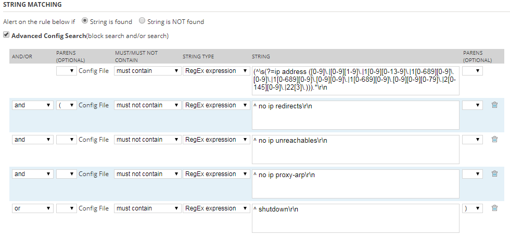Screen dimensions: 510x236
Task: Open string type dropdown for 'no ip redirects' row
Action: tap(216, 105)
